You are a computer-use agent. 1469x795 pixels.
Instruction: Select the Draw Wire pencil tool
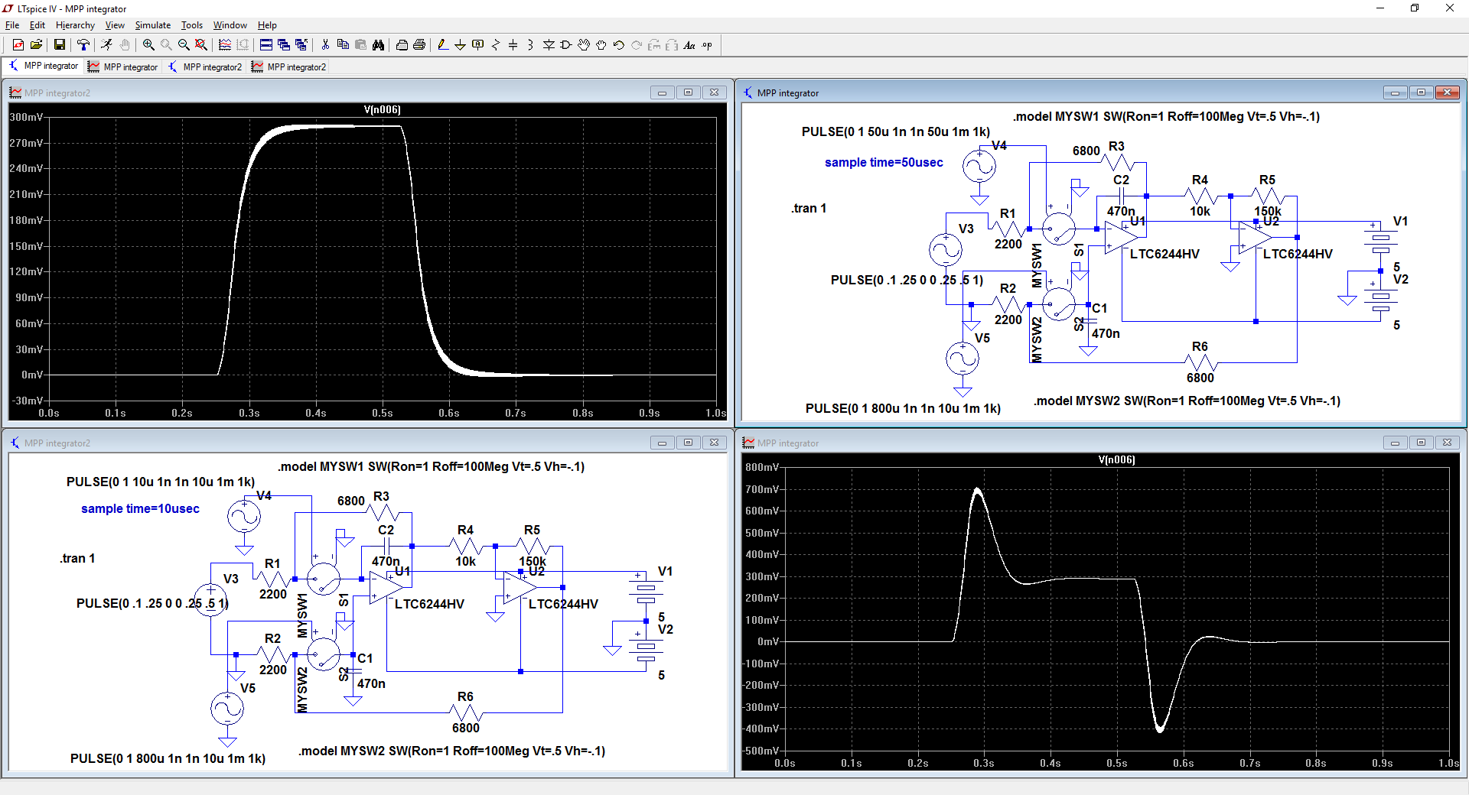coord(442,45)
